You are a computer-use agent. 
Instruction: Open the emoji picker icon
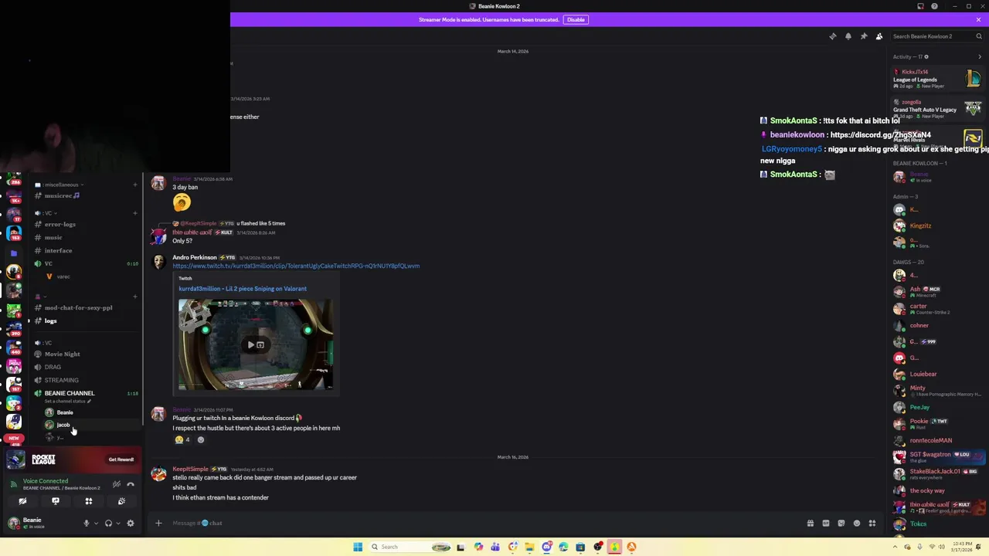pyautogui.click(x=856, y=523)
